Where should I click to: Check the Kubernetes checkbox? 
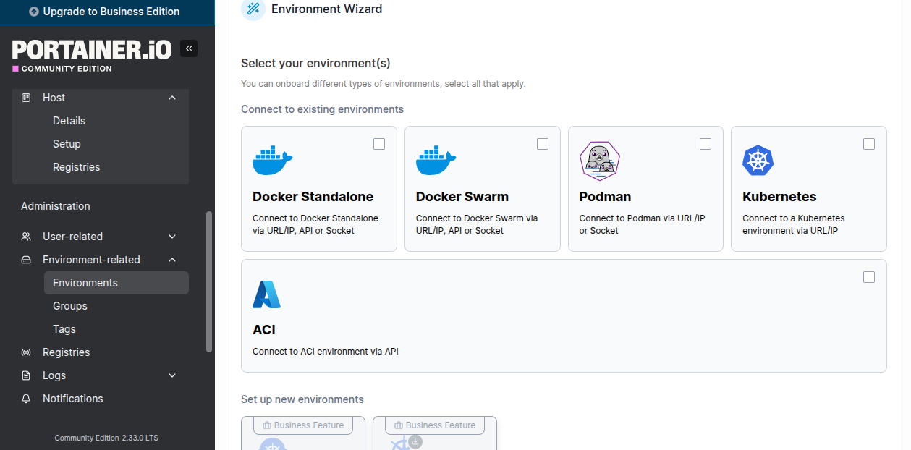point(869,144)
